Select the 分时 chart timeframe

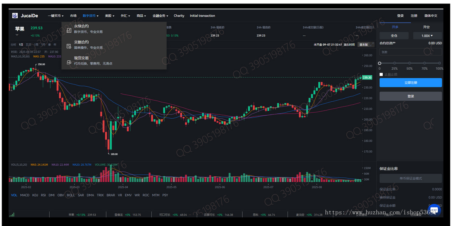(x=13, y=44)
